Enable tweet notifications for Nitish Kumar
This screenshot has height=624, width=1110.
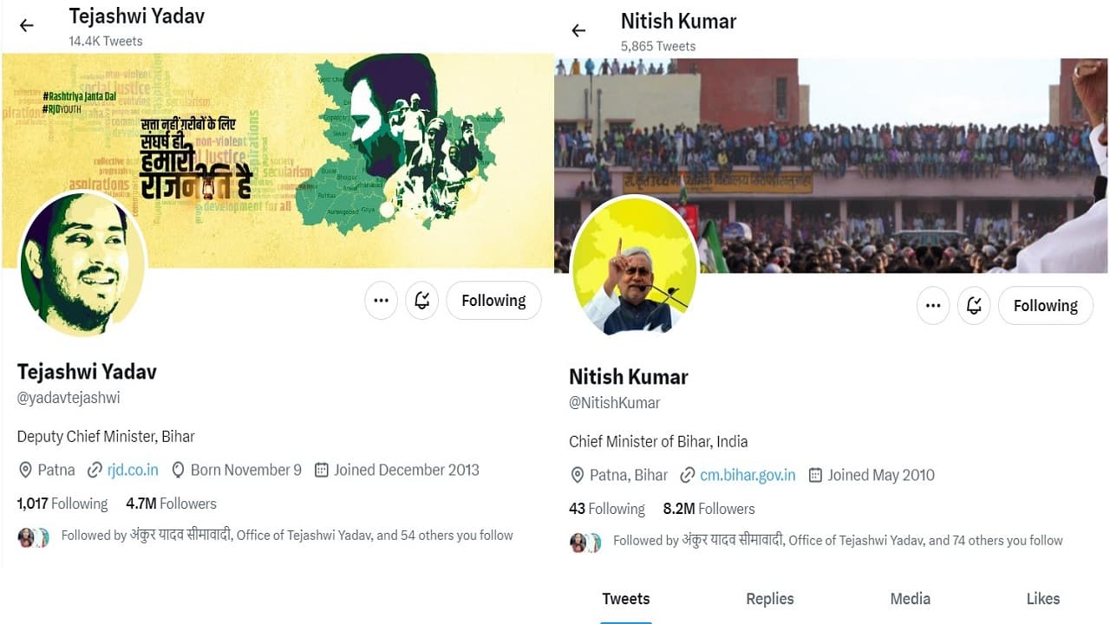974,305
